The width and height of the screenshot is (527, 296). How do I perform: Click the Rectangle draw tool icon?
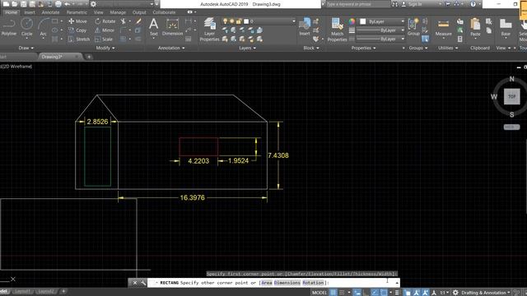pyautogui.click(x=55, y=21)
